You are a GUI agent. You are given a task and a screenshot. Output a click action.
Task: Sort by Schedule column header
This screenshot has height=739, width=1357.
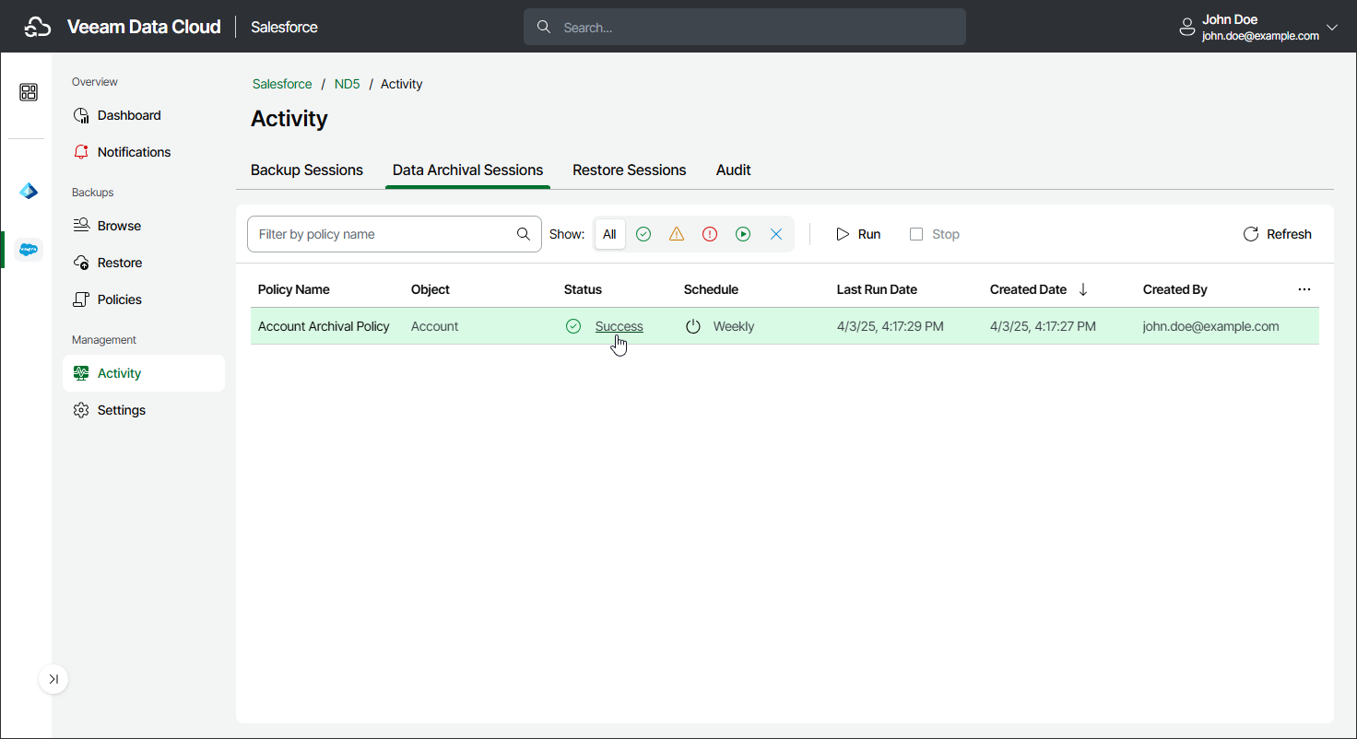tap(711, 289)
